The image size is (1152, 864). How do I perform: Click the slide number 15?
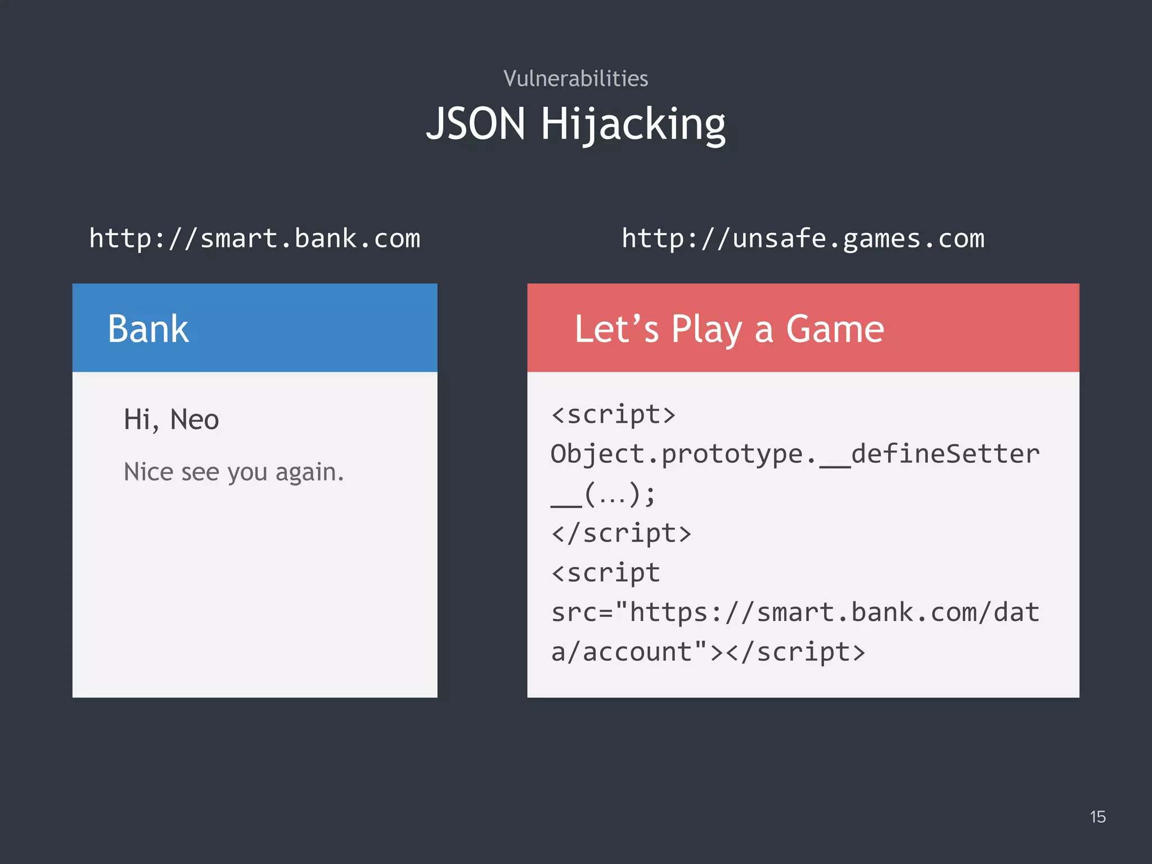[1097, 817]
